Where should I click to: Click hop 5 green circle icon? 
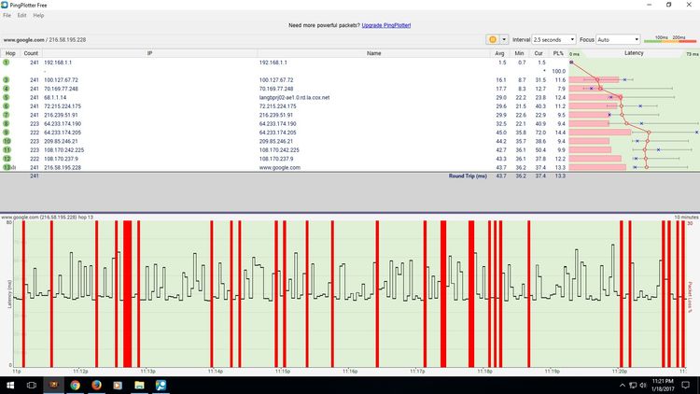click(x=7, y=97)
